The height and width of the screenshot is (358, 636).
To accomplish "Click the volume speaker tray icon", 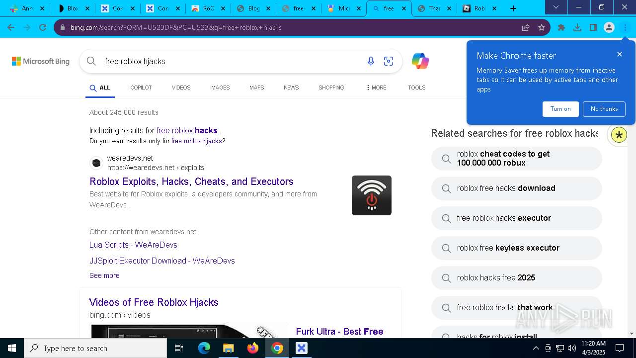I will [x=572, y=348].
